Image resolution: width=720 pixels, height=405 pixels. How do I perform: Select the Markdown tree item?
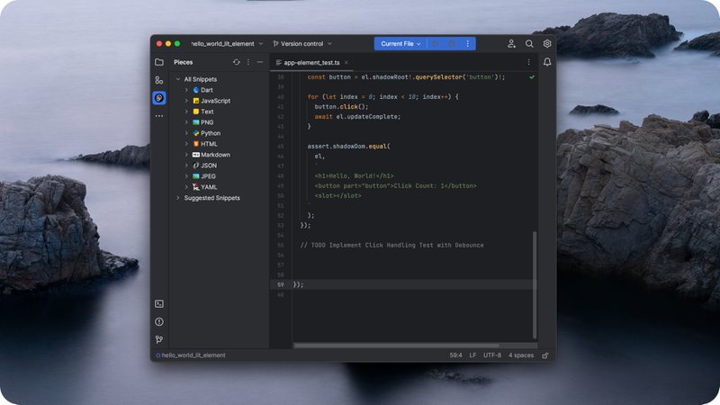pos(215,155)
